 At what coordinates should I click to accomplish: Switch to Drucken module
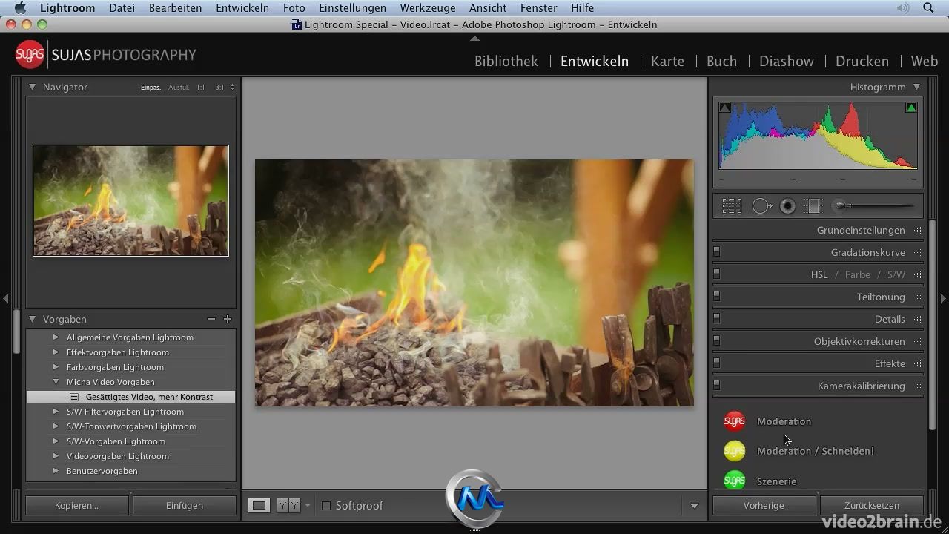862,61
